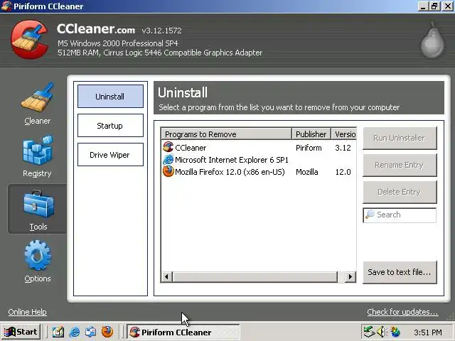Click the Rename Entry button
The image size is (455, 341).
tap(400, 165)
